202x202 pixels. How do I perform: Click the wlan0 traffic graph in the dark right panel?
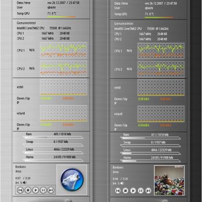(161, 114)
